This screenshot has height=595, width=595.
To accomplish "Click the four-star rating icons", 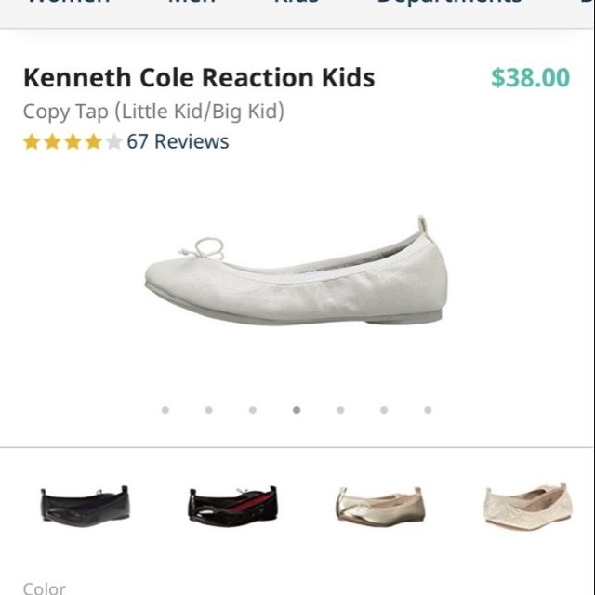I will [x=73, y=142].
